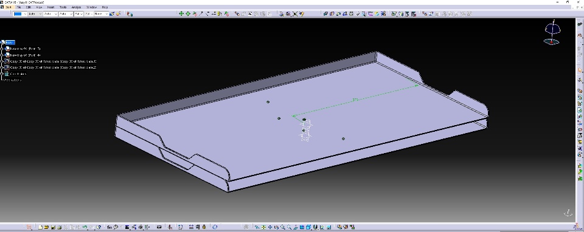Click the Fit All In view icon

[x=263, y=227]
